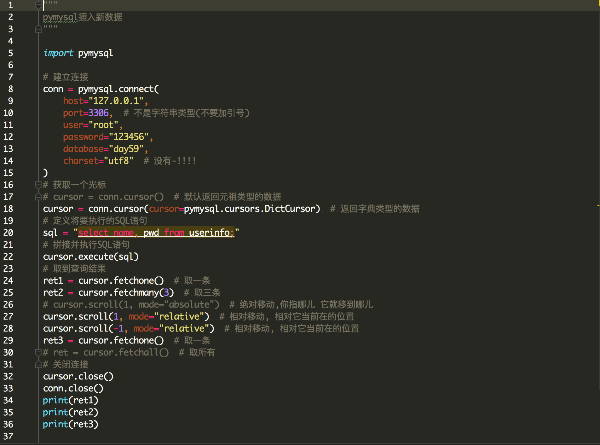The image size is (600, 445).
Task: Click the fold end marker on line 31
Action: (x=38, y=365)
